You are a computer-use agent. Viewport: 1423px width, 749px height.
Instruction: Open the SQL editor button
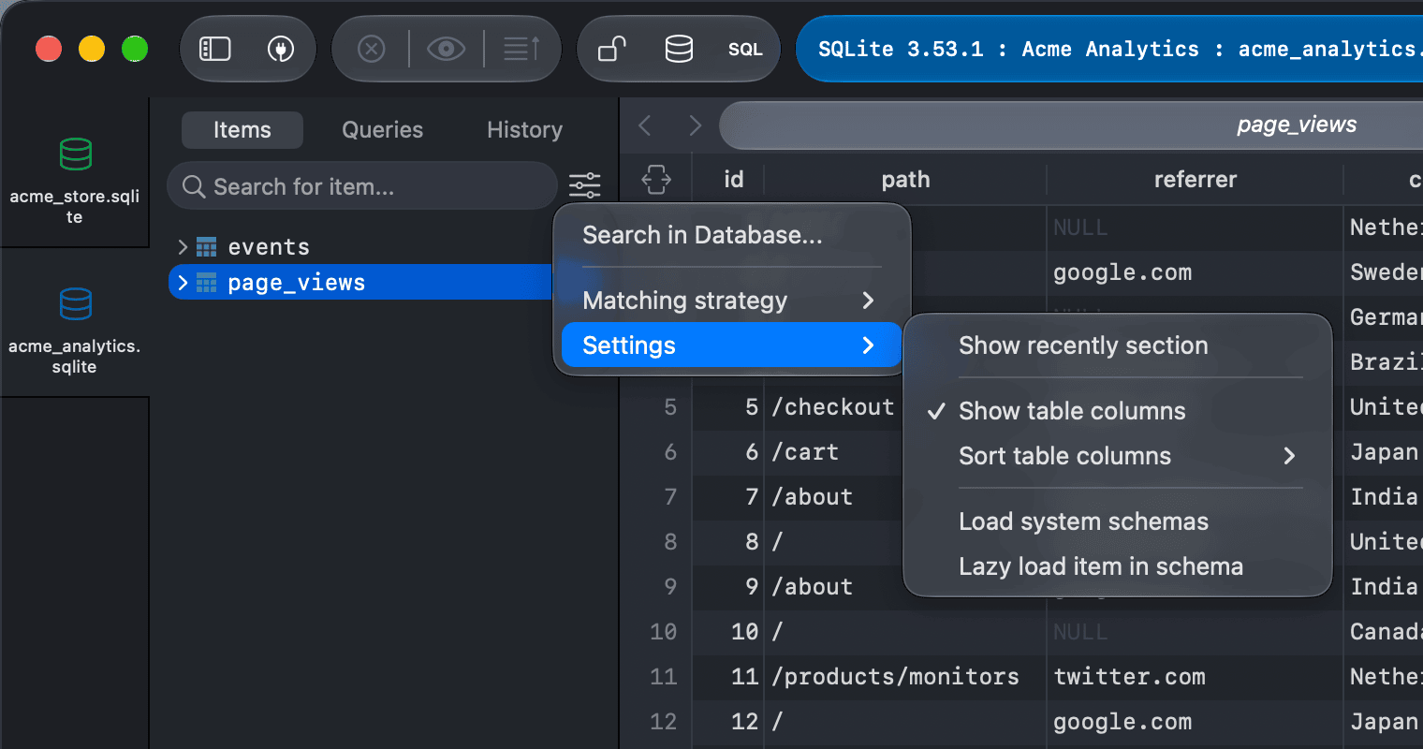pos(745,50)
